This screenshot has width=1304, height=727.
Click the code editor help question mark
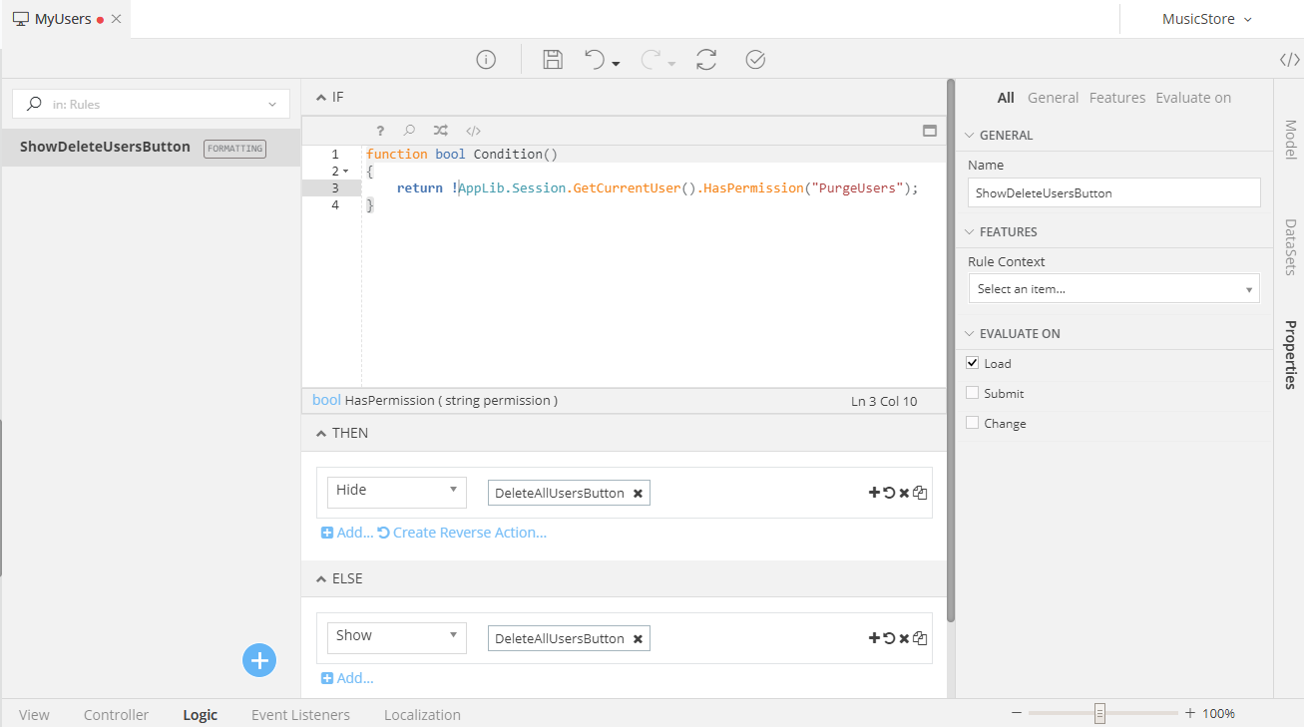pos(380,131)
